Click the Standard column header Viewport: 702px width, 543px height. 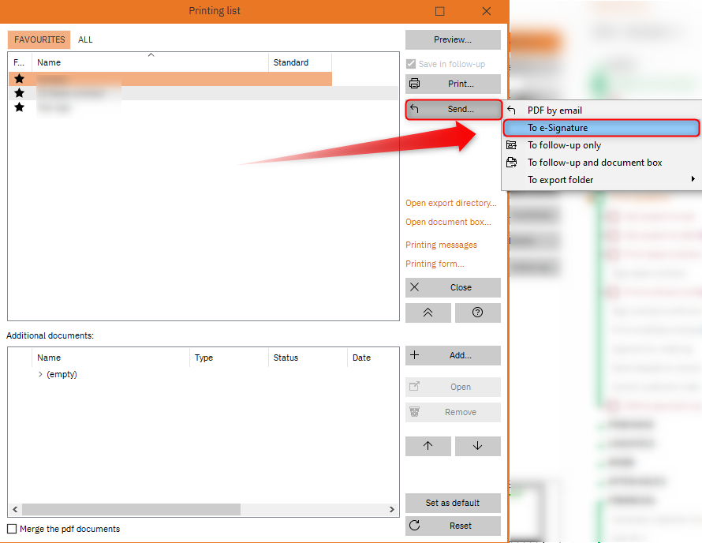coord(300,62)
